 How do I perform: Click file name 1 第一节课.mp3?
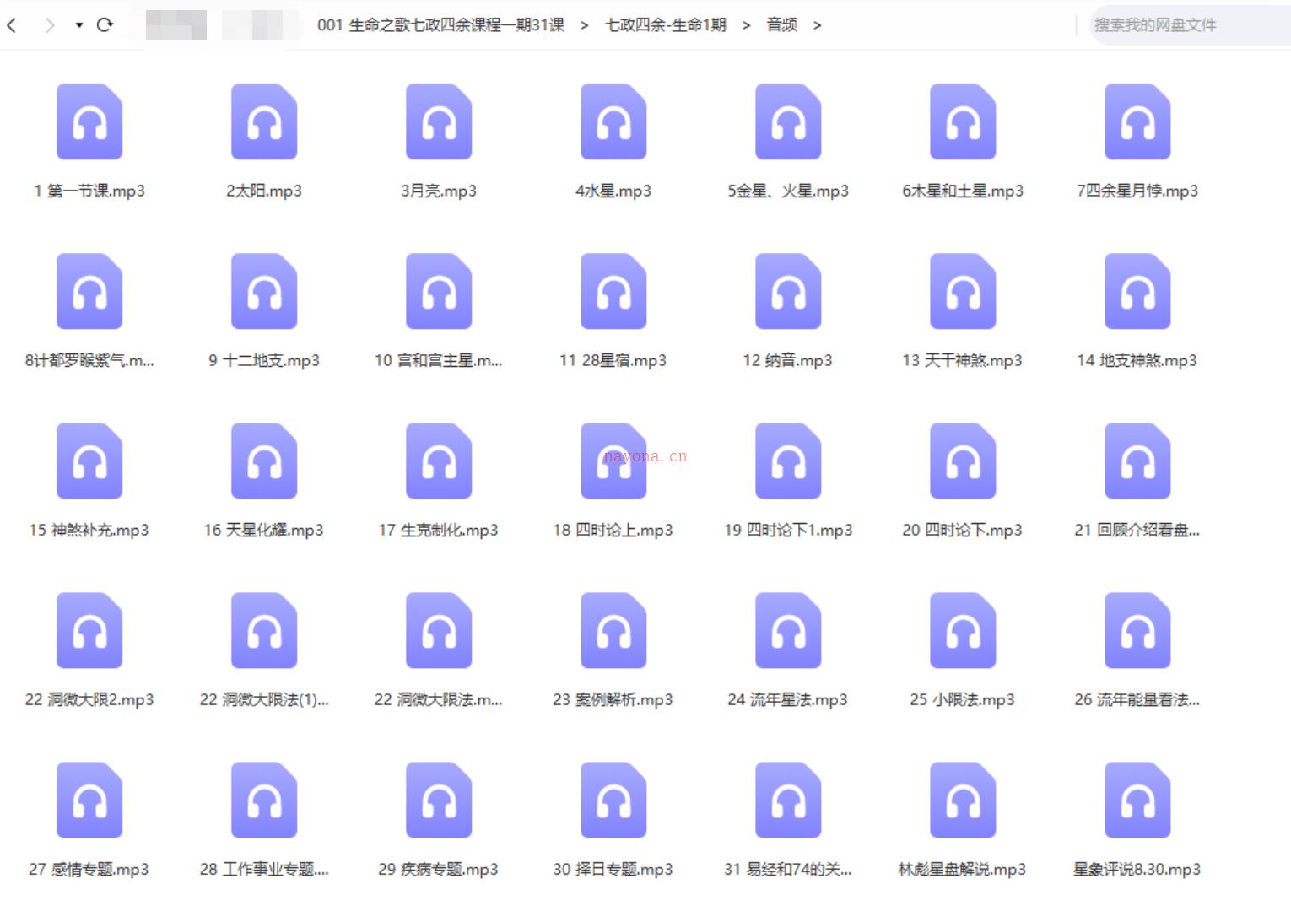pos(89,191)
